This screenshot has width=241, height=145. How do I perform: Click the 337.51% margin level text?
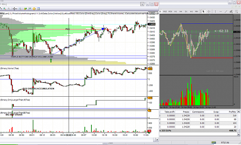[x=166, y=131]
